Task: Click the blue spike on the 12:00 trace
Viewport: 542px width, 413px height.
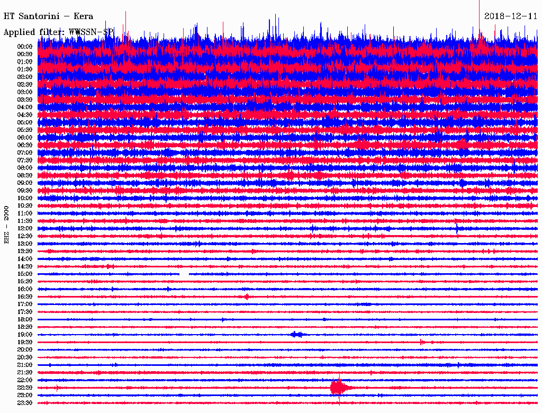Action: point(457,229)
